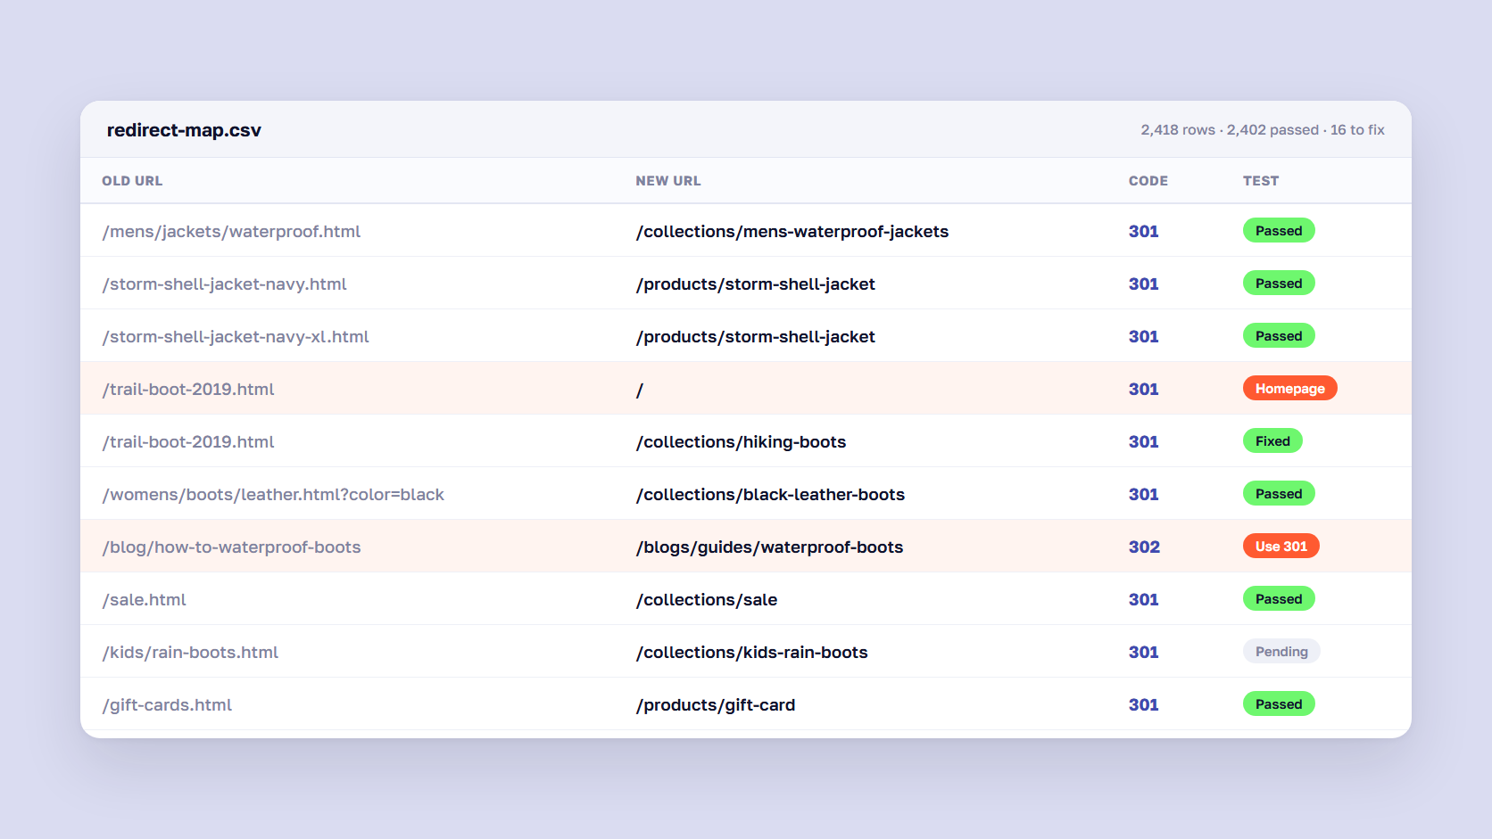Select old URL /sale.html
Screen dimensions: 1492x839
click(x=144, y=600)
